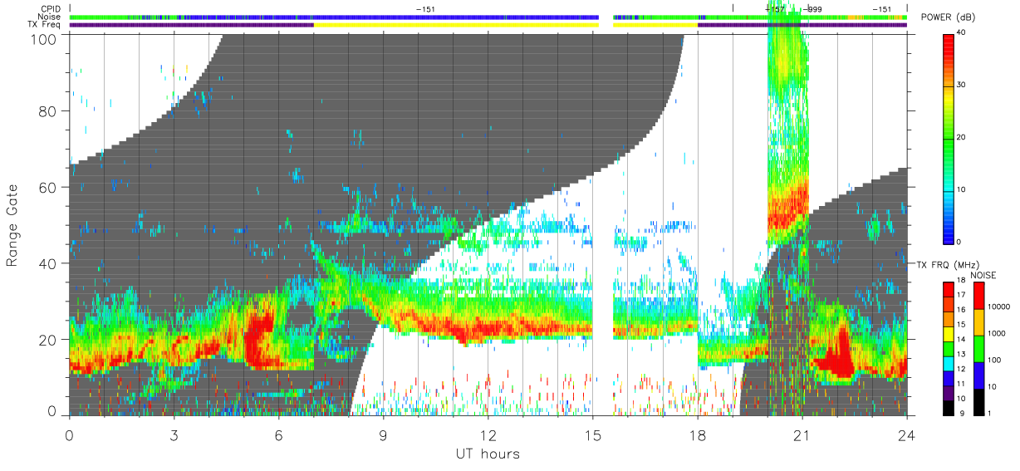Click the blue NOISE segment between 100 and 10

(979, 375)
